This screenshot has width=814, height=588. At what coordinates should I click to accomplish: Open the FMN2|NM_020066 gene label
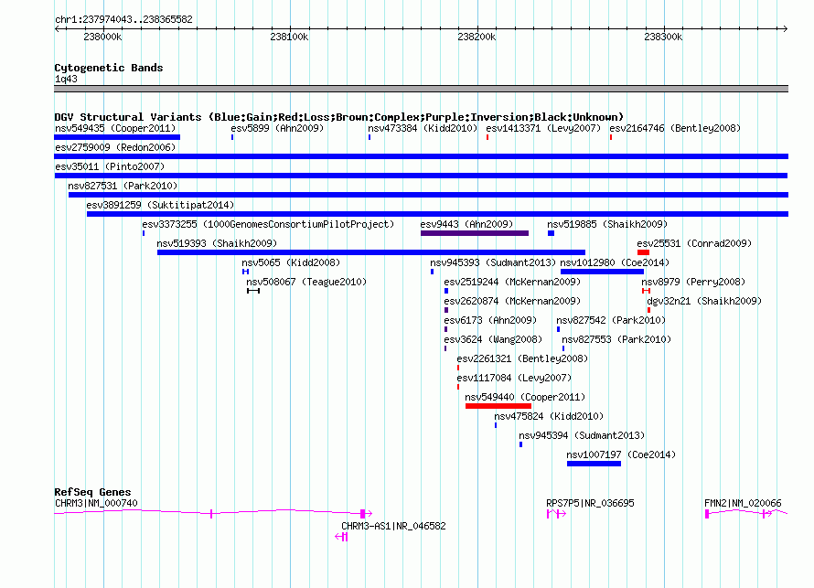743,503
